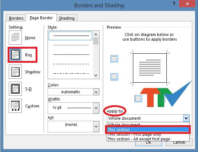Screen dimensions: 198x152
Task: Toggle the top border preview button
Action: tap(114, 59)
